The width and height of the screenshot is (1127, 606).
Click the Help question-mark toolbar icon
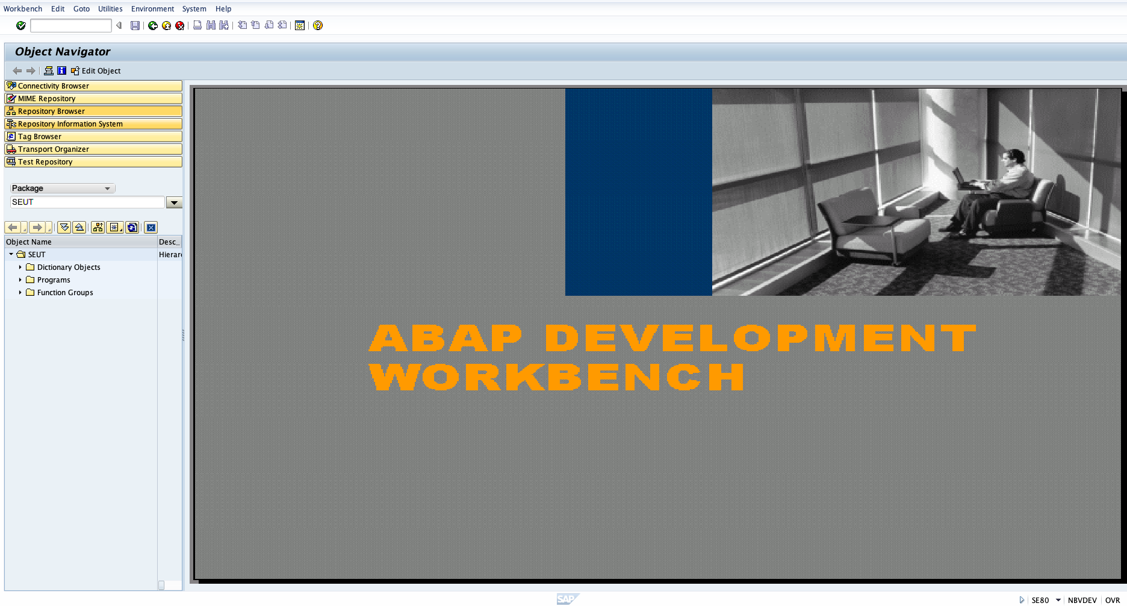coord(317,25)
